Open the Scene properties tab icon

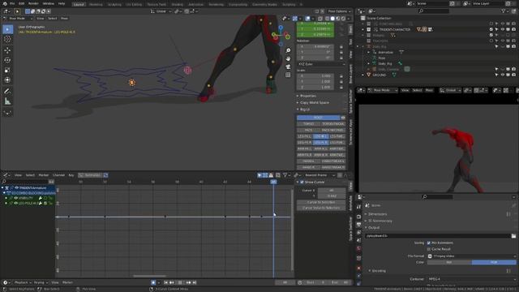pyautogui.click(x=358, y=241)
